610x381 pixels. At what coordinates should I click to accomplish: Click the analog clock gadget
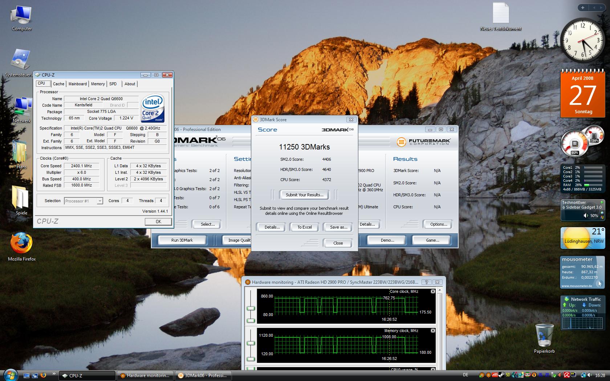tap(583, 41)
